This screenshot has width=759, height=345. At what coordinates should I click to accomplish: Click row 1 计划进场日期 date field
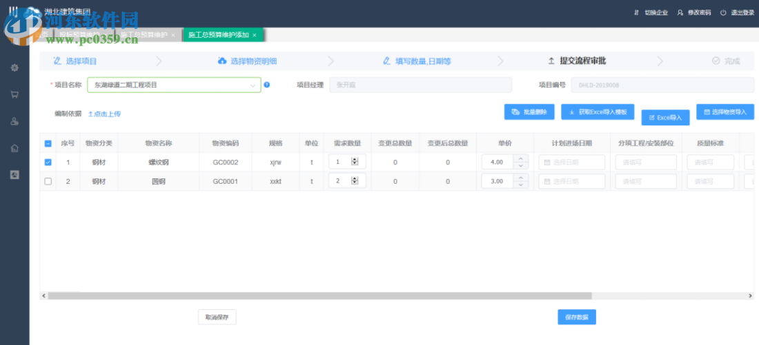point(572,163)
